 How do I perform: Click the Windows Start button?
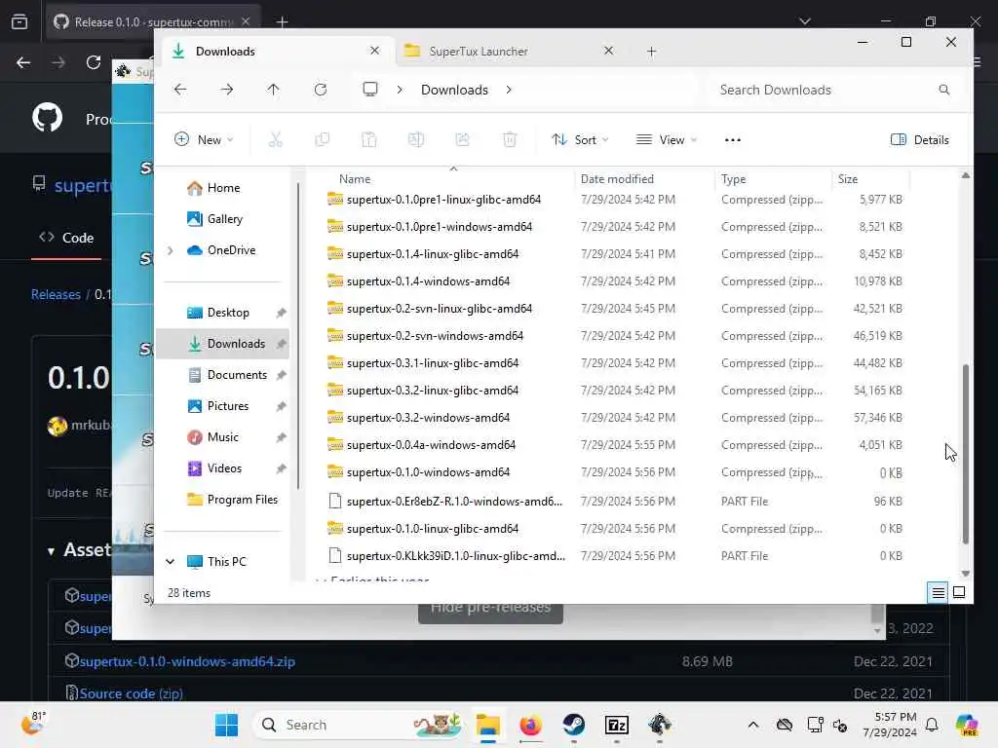tap(226, 725)
